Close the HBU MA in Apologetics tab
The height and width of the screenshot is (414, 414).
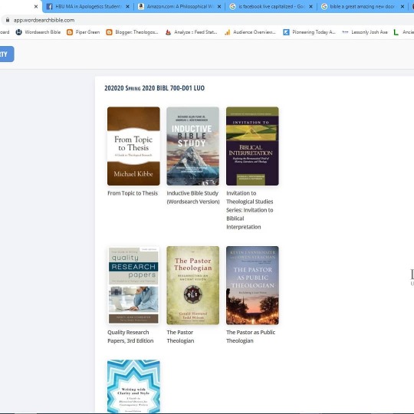coord(127,6)
